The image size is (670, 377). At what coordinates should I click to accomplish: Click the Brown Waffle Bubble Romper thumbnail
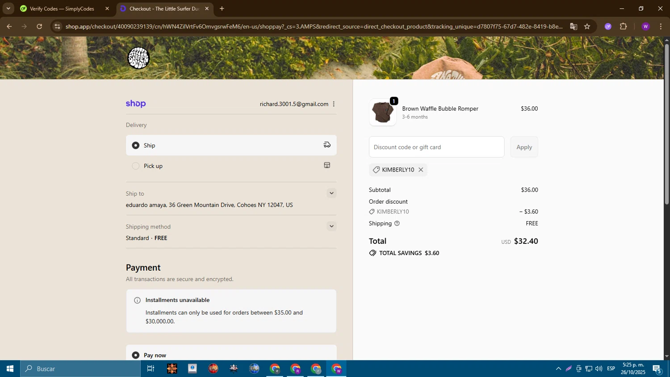[383, 112]
